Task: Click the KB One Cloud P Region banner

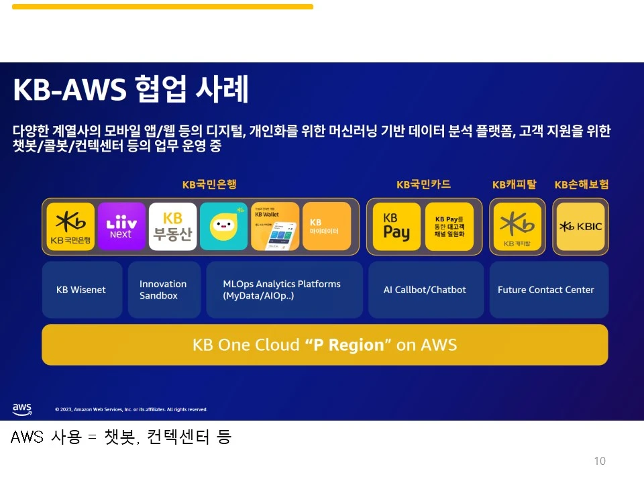Action: tap(325, 343)
